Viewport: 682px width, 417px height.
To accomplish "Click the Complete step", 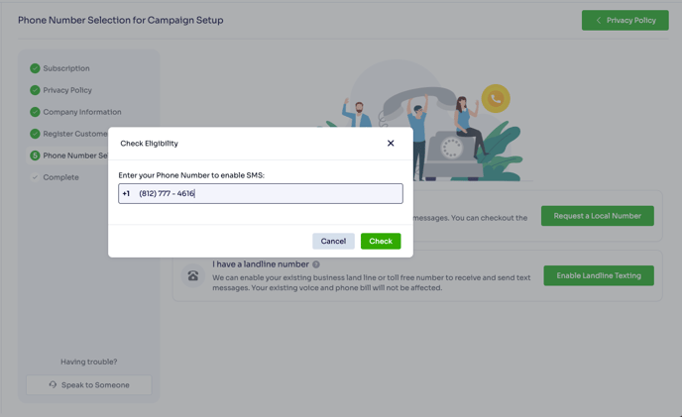I will coord(60,177).
